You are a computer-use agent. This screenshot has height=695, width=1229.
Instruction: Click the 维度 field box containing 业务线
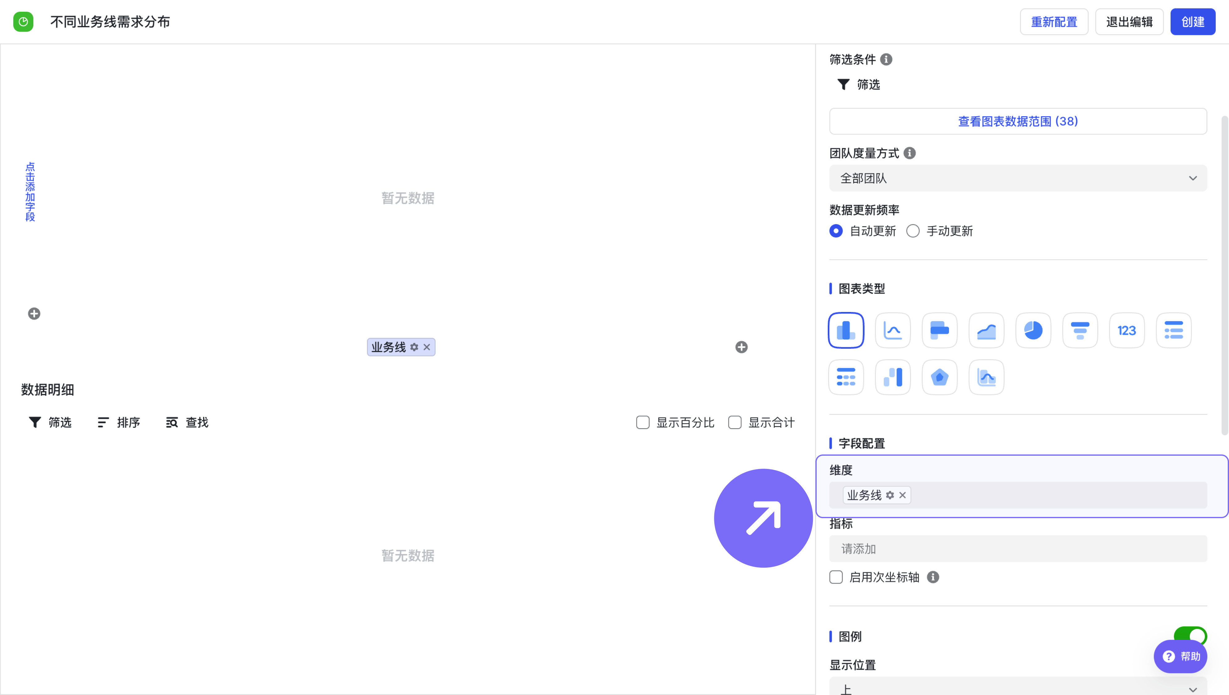pos(1018,496)
